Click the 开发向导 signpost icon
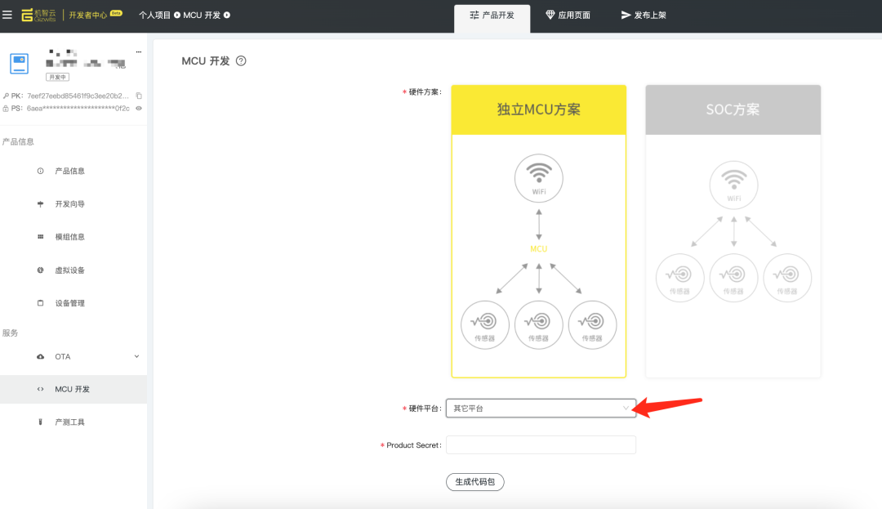Image resolution: width=882 pixels, height=509 pixels. (41, 204)
